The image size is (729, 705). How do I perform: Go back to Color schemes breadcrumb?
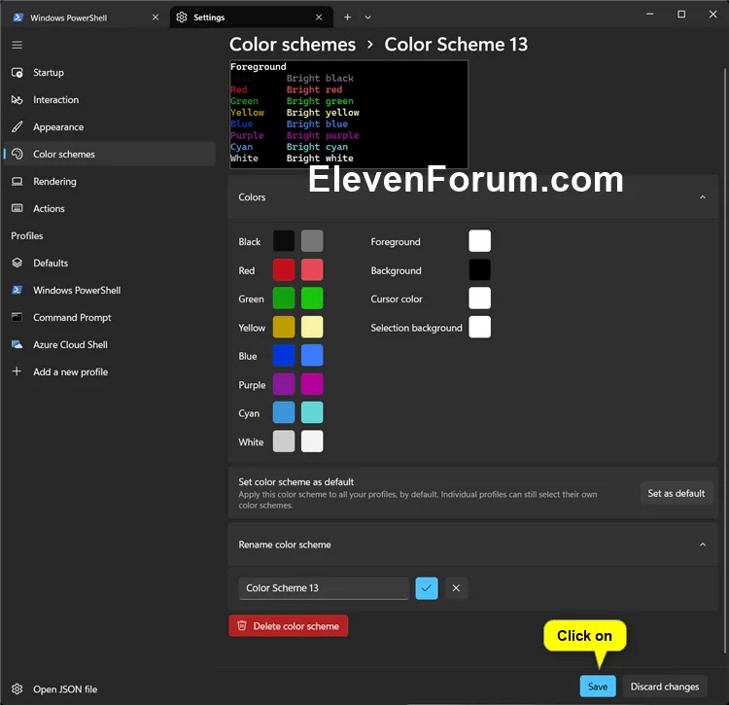point(293,45)
